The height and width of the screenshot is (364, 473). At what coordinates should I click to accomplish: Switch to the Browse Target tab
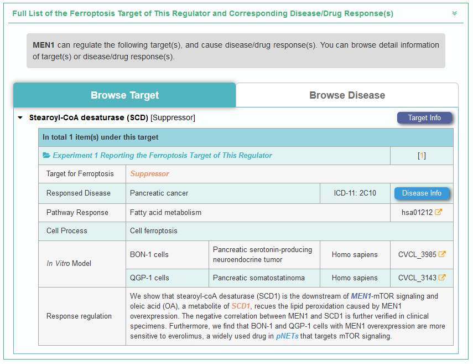click(124, 95)
